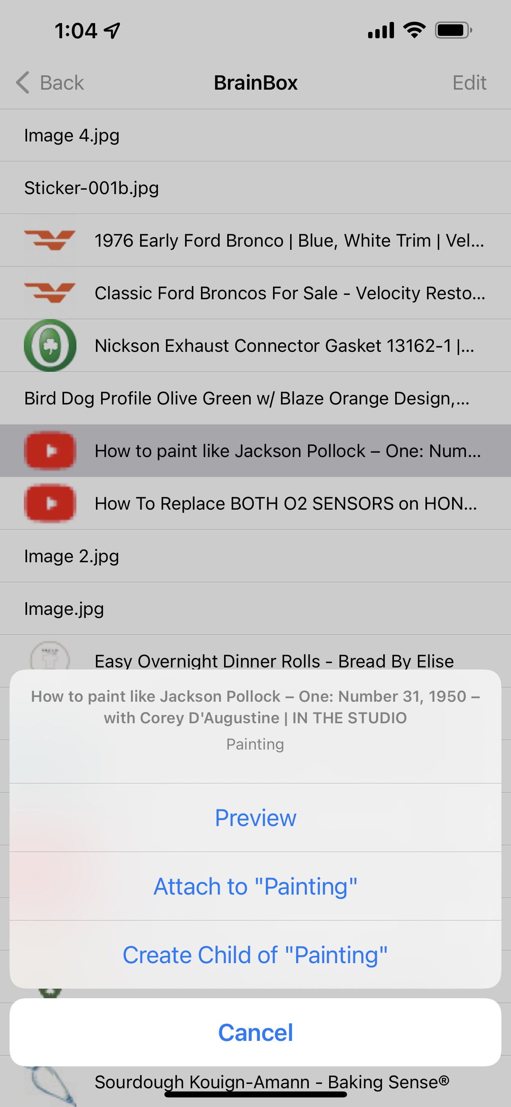Image resolution: width=511 pixels, height=1107 pixels.
Task: Tap the battery icon in status bar
Action: pos(453,31)
